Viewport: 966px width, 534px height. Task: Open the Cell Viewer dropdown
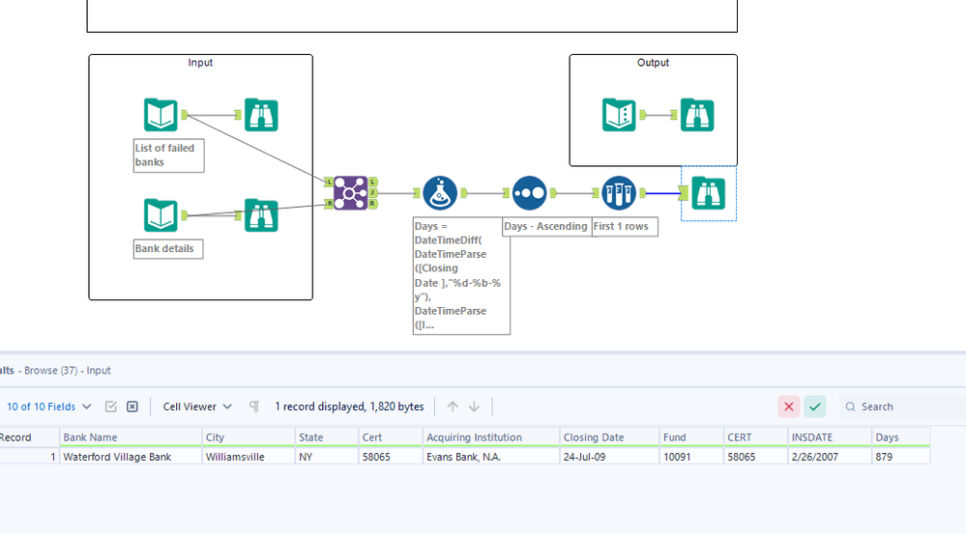click(197, 407)
